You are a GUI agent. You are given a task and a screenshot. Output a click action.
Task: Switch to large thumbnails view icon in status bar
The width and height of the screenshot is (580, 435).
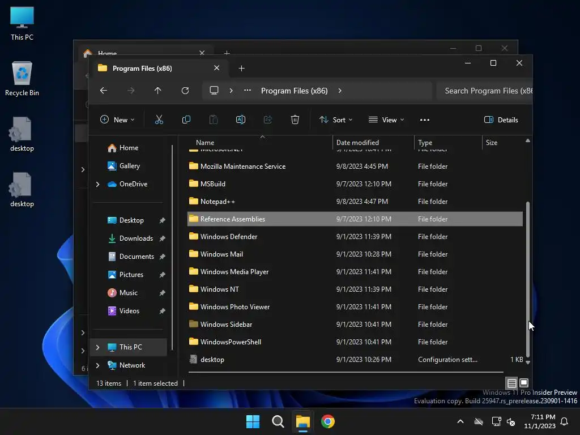tap(524, 383)
